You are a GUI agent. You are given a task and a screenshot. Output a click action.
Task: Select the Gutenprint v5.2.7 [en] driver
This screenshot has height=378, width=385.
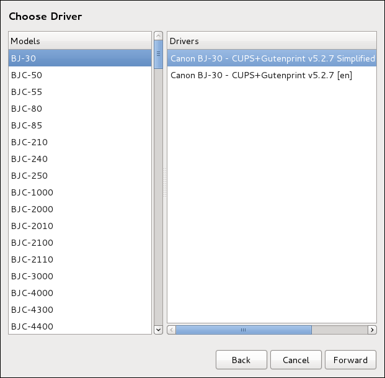point(272,75)
